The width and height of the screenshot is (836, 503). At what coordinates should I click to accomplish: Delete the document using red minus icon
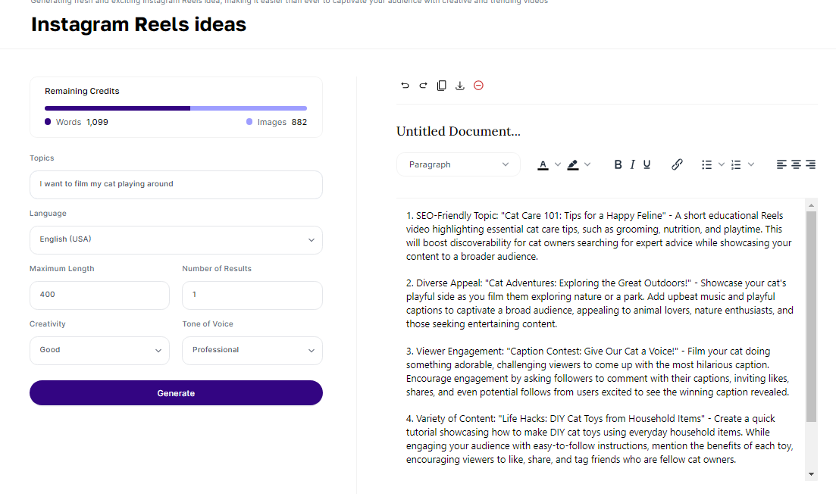pos(478,86)
